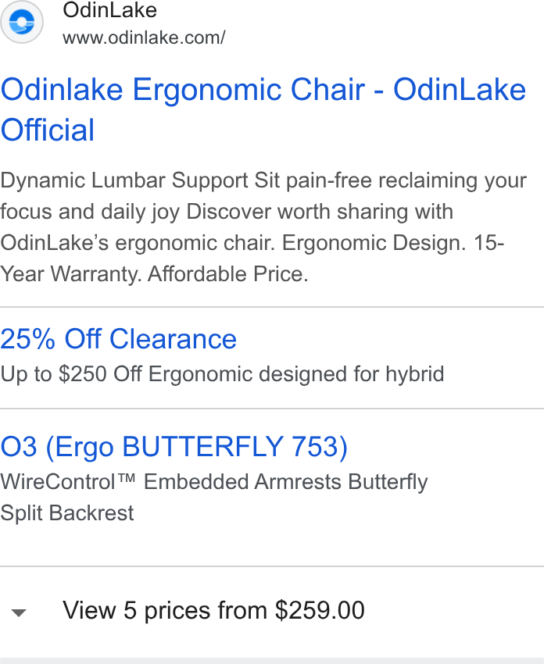This screenshot has height=664, width=544.
Task: Click the Clearance word in the sitelink
Action: (173, 339)
